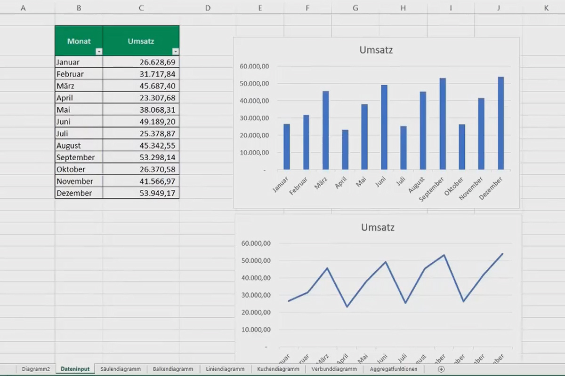This screenshot has width=565, height=376.
Task: Select column header E
Action: [x=259, y=8]
